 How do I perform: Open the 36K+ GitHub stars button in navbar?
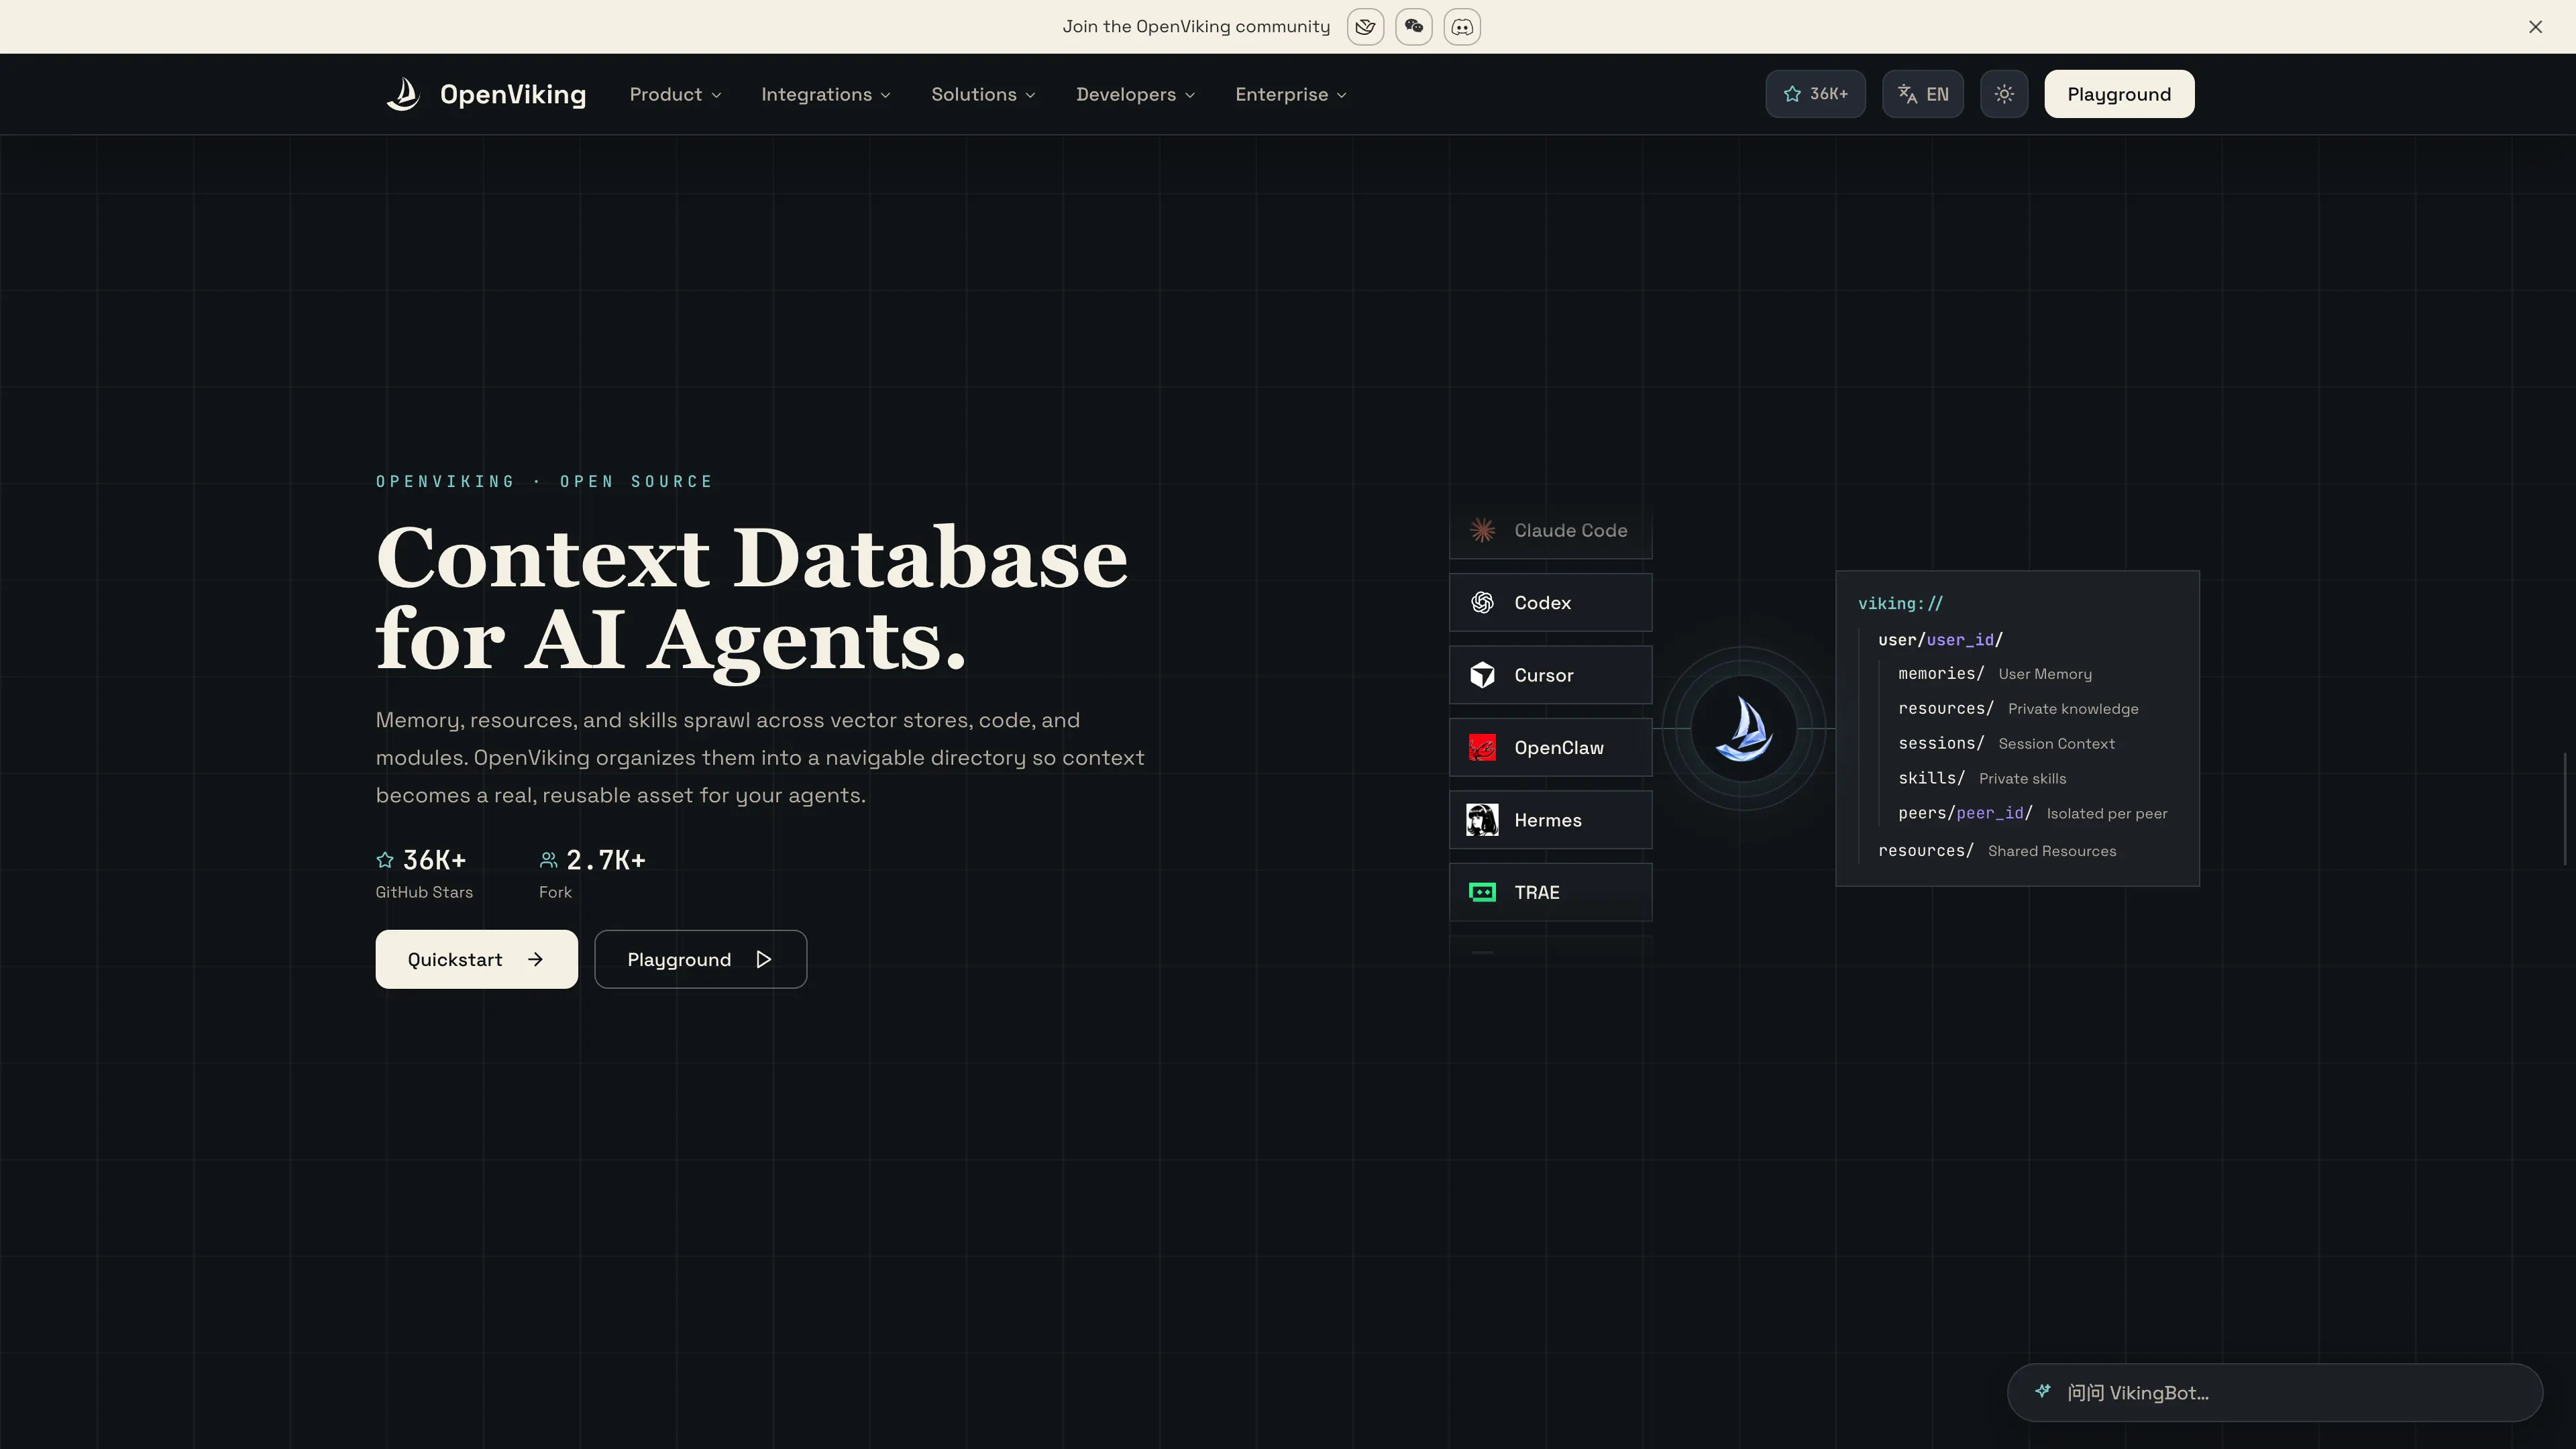pyautogui.click(x=1815, y=94)
